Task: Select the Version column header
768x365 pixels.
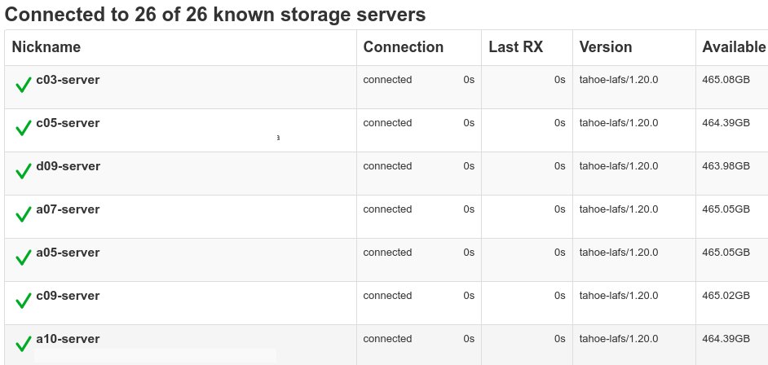Action: point(606,47)
